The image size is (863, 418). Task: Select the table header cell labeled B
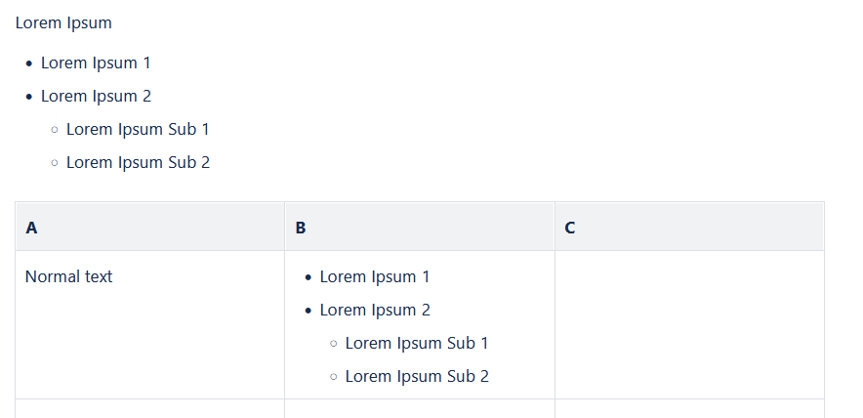pos(420,227)
